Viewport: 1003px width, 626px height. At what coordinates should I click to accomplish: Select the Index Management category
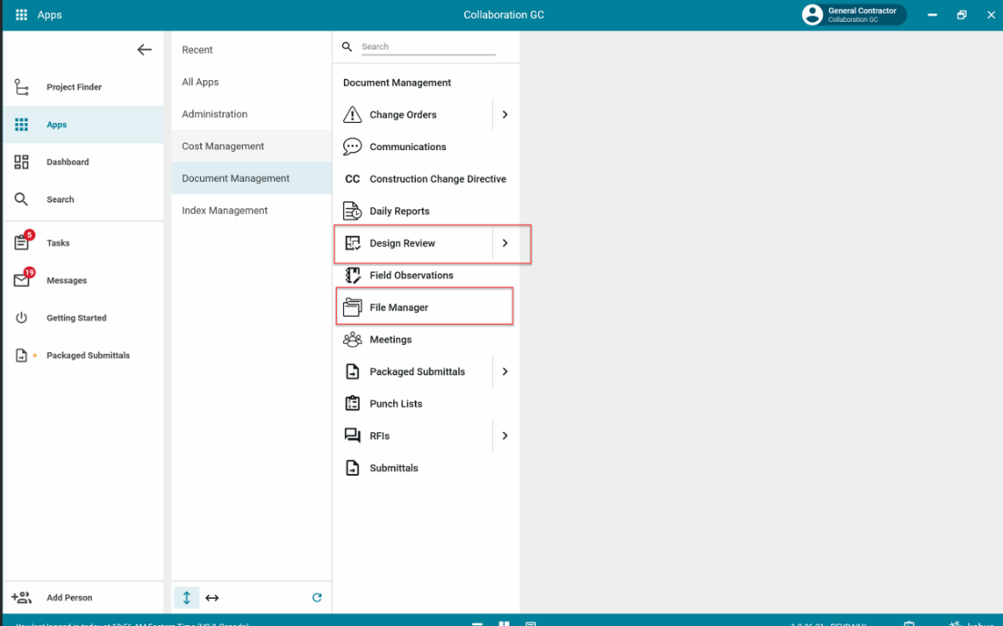[x=225, y=210]
